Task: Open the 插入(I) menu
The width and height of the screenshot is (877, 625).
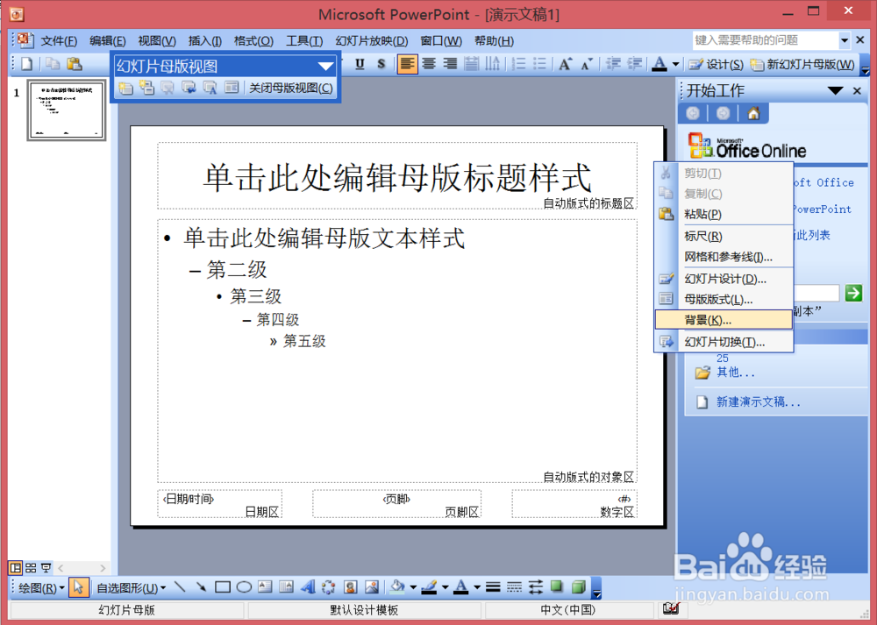Action: [x=204, y=41]
